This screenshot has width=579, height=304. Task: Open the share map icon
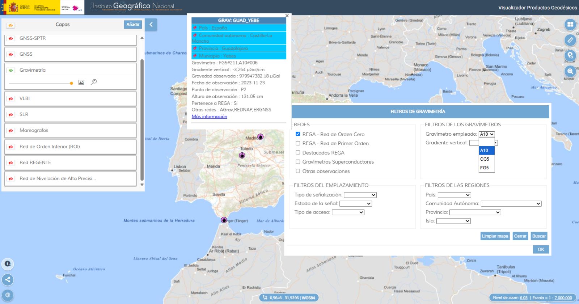(8, 279)
